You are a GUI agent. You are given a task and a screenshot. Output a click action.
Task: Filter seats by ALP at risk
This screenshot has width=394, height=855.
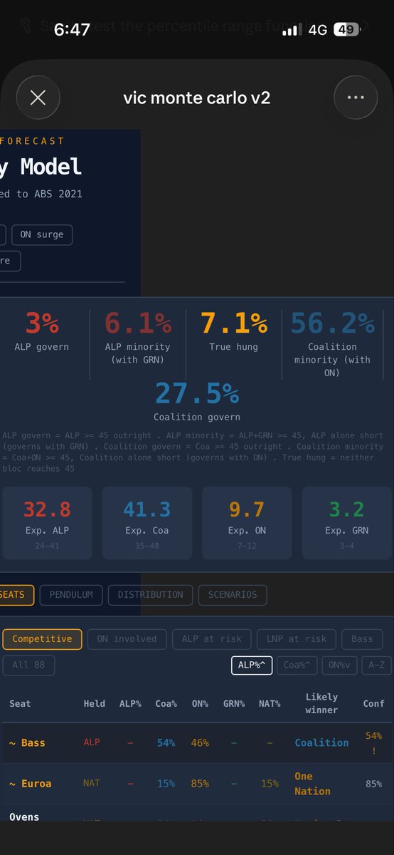point(211,639)
